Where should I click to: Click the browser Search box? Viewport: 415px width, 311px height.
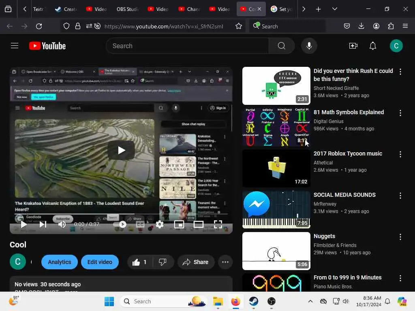pyautogui.click(x=287, y=26)
